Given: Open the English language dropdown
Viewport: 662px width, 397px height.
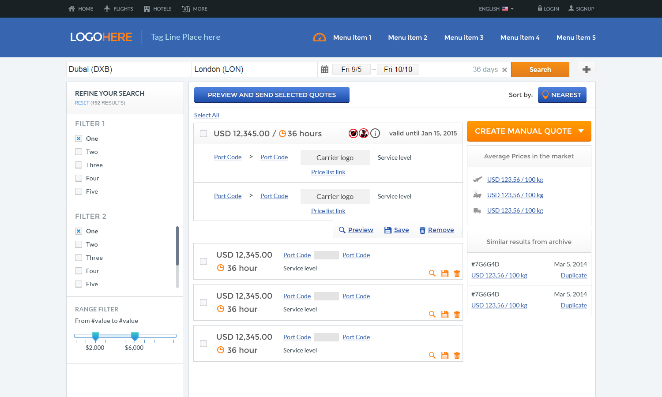Looking at the screenshot, I should coord(496,9).
